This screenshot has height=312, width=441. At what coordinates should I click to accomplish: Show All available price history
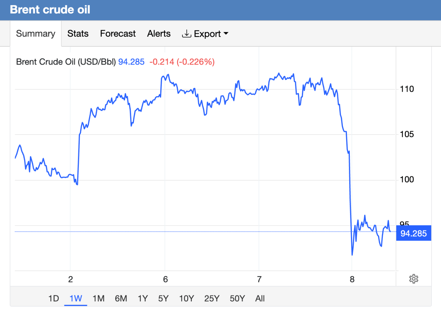point(260,298)
